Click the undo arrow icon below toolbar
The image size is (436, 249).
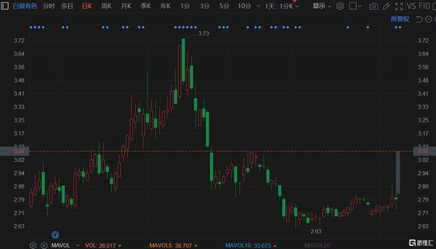(419, 19)
